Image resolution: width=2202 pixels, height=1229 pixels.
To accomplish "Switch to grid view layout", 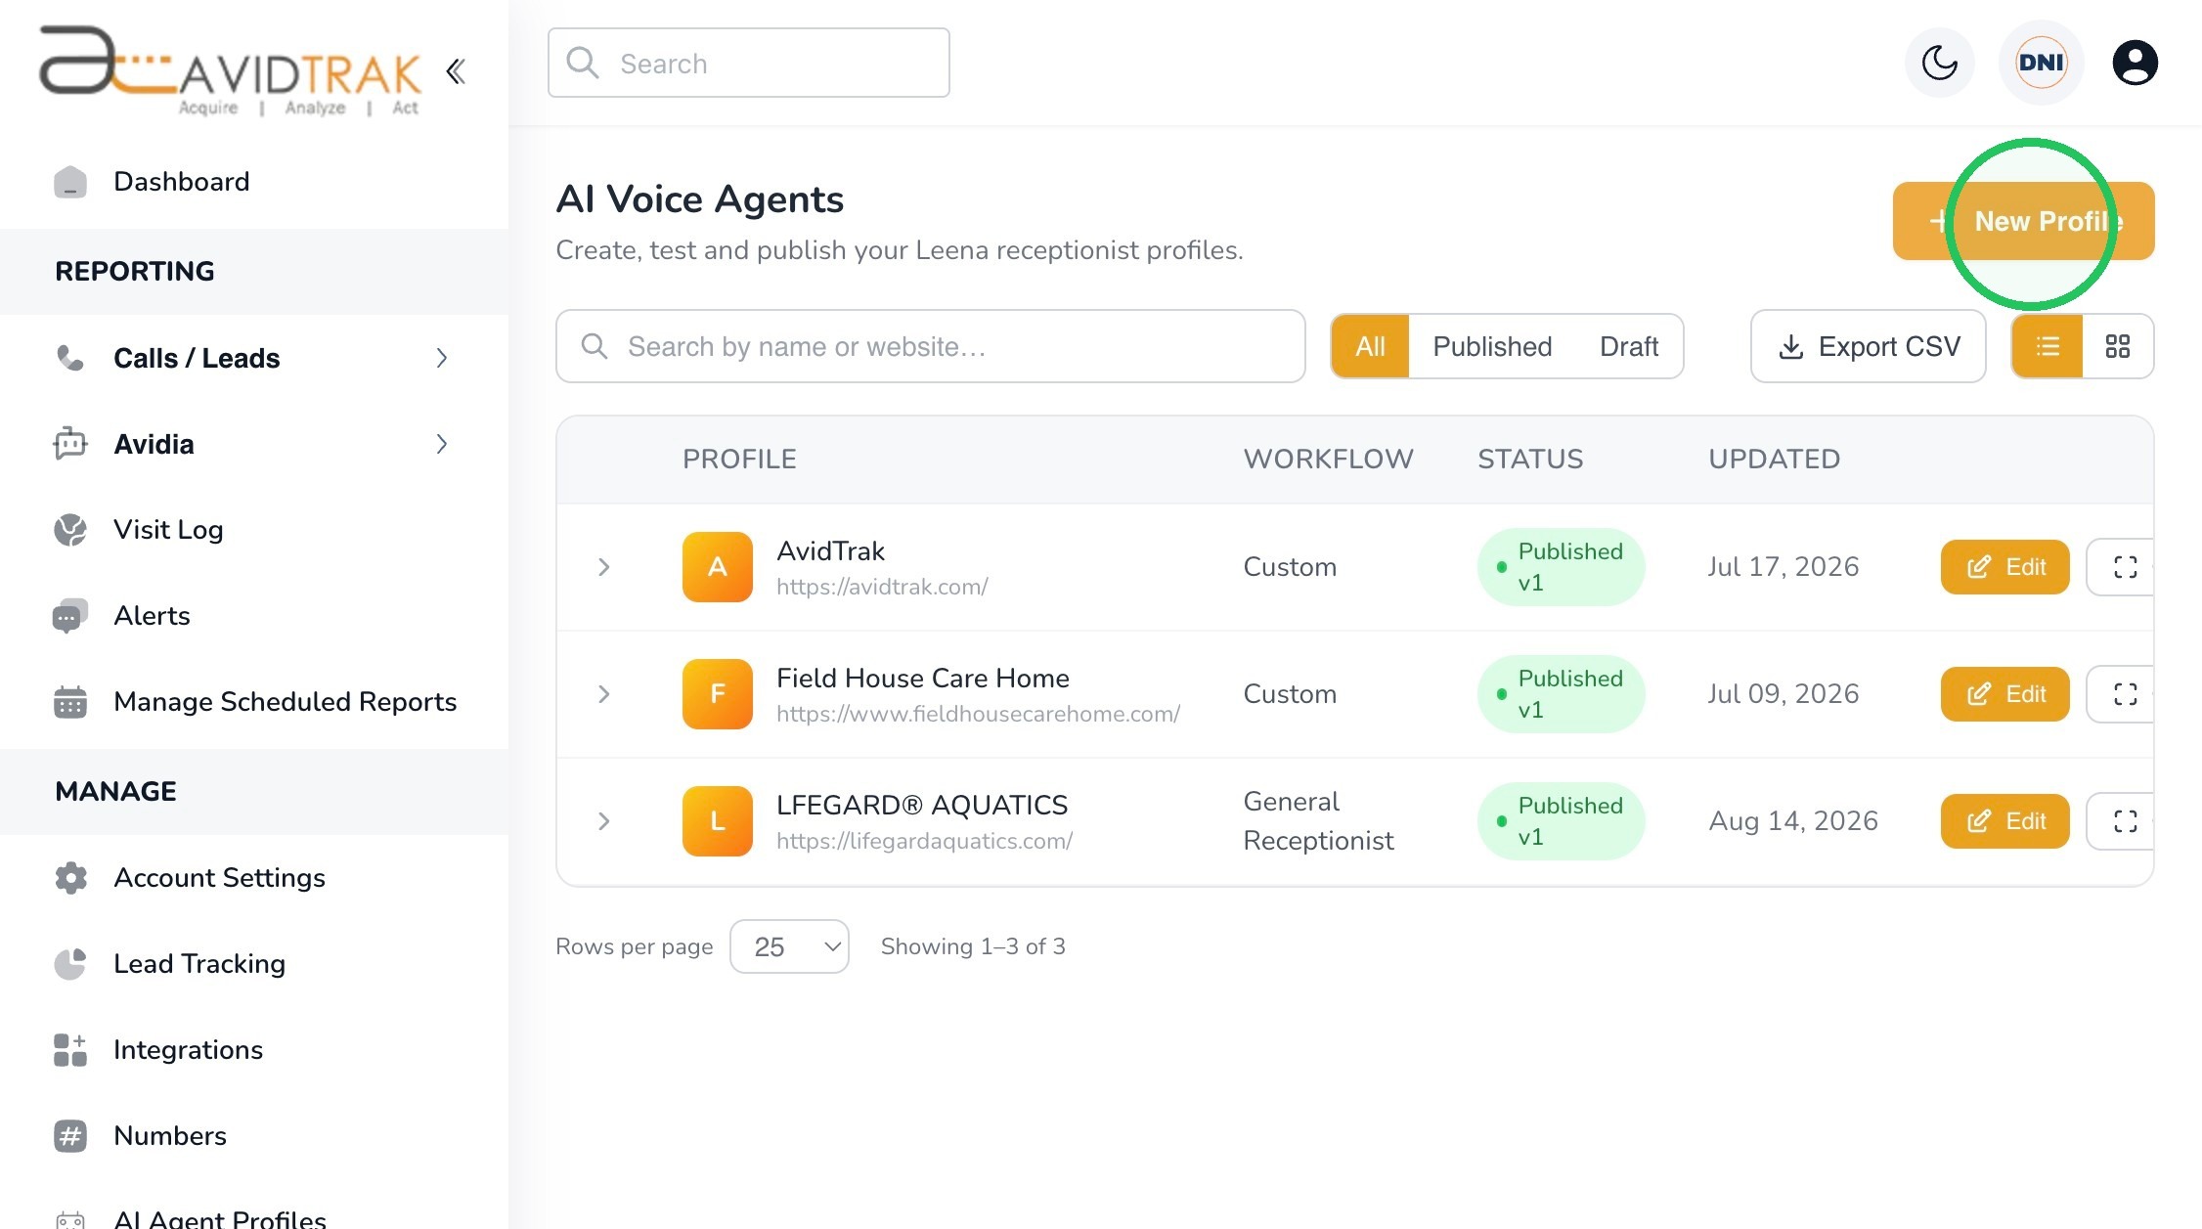I will (2118, 346).
